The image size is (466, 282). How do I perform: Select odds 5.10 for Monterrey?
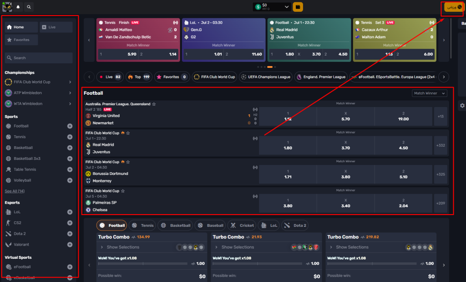coord(403,174)
